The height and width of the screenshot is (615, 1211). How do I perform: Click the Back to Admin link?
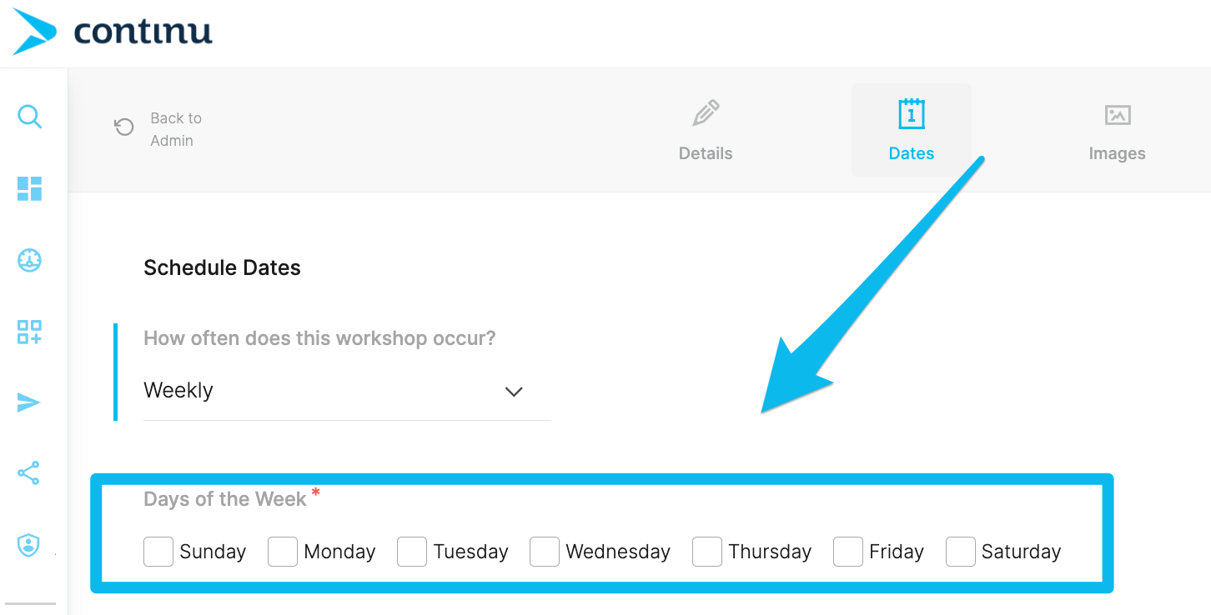click(176, 129)
